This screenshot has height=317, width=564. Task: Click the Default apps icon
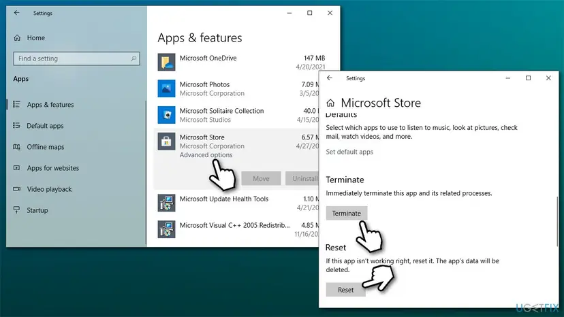(x=16, y=125)
